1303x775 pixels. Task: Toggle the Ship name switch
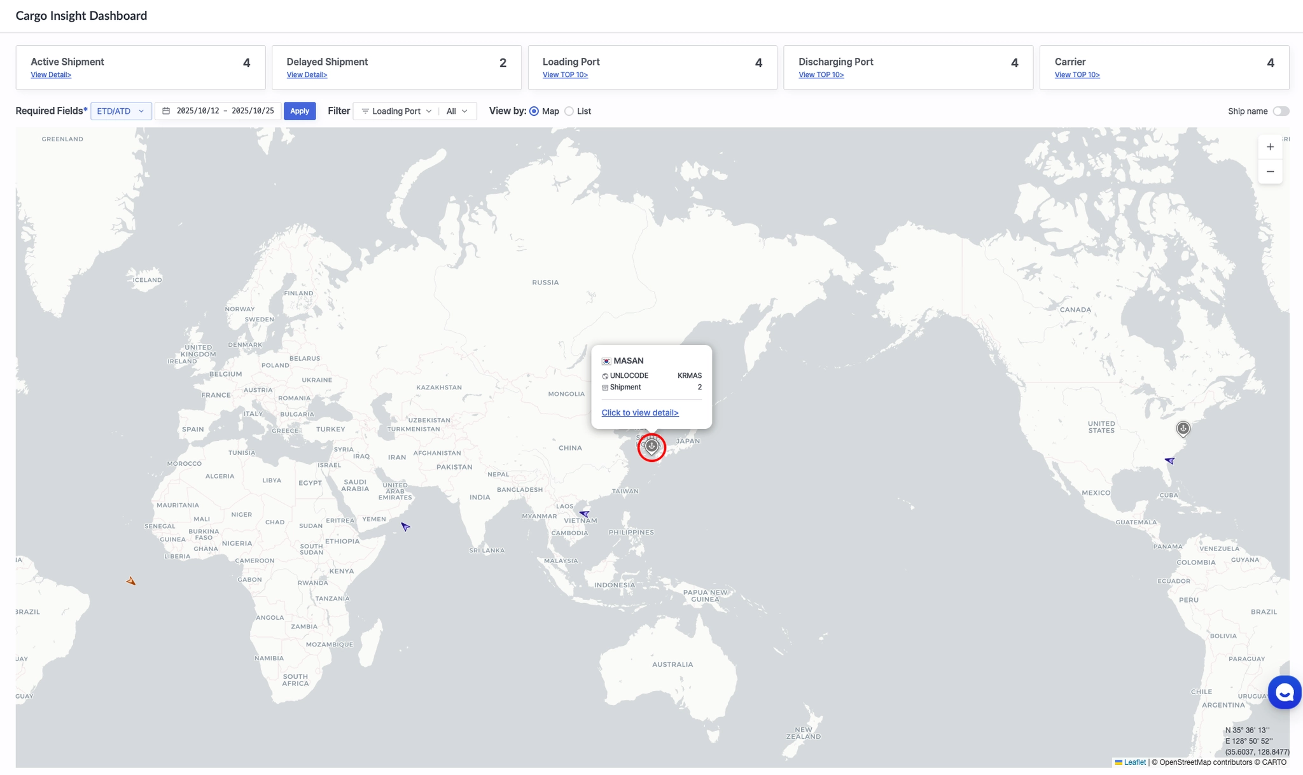(x=1281, y=111)
